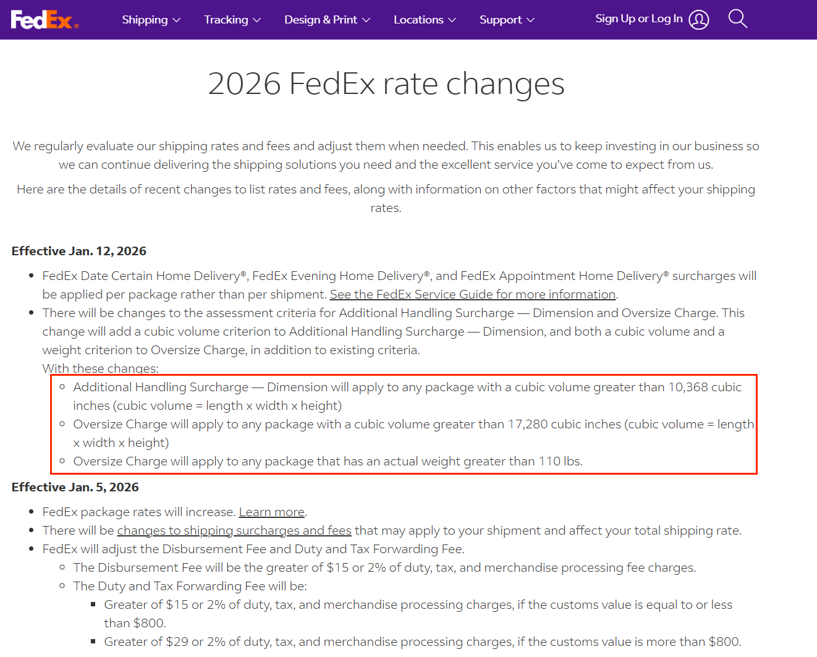Click the 17,280 cubic inches bullet text

pos(413,425)
